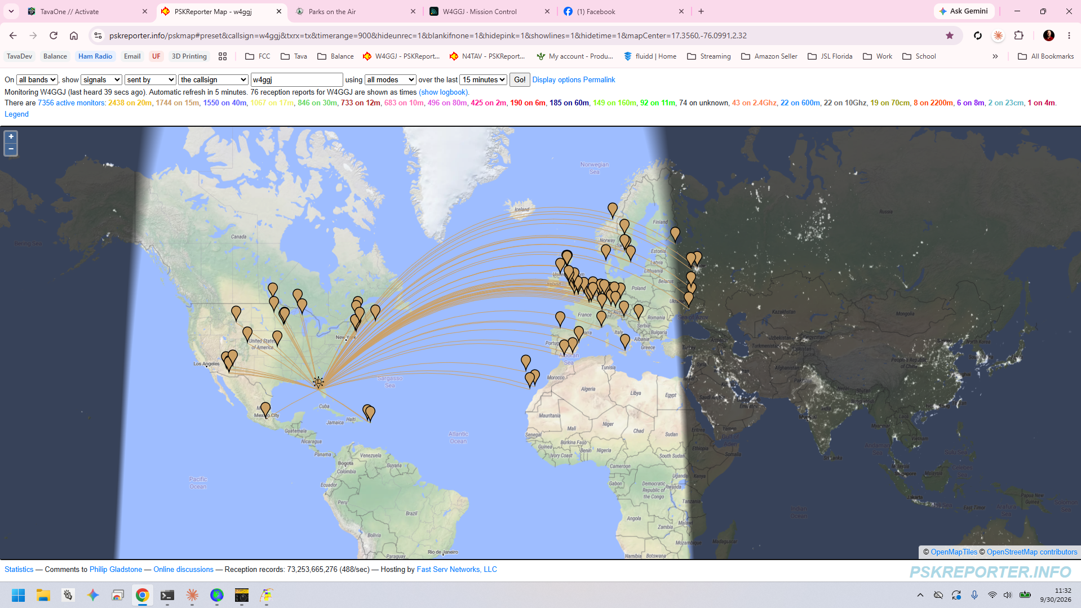Click the browser address bar URL
Screen dimensions: 1081x608
point(428,35)
